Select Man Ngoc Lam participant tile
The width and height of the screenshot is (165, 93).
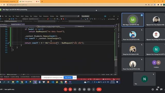[133, 20]
